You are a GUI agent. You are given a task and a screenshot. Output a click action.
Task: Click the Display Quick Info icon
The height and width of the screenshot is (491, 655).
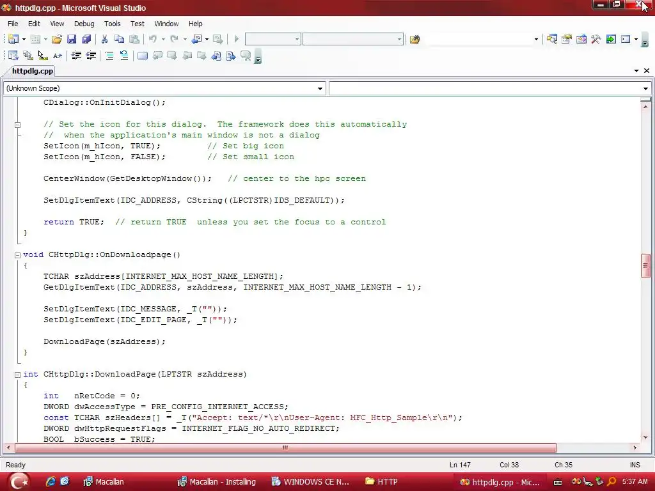(43, 56)
